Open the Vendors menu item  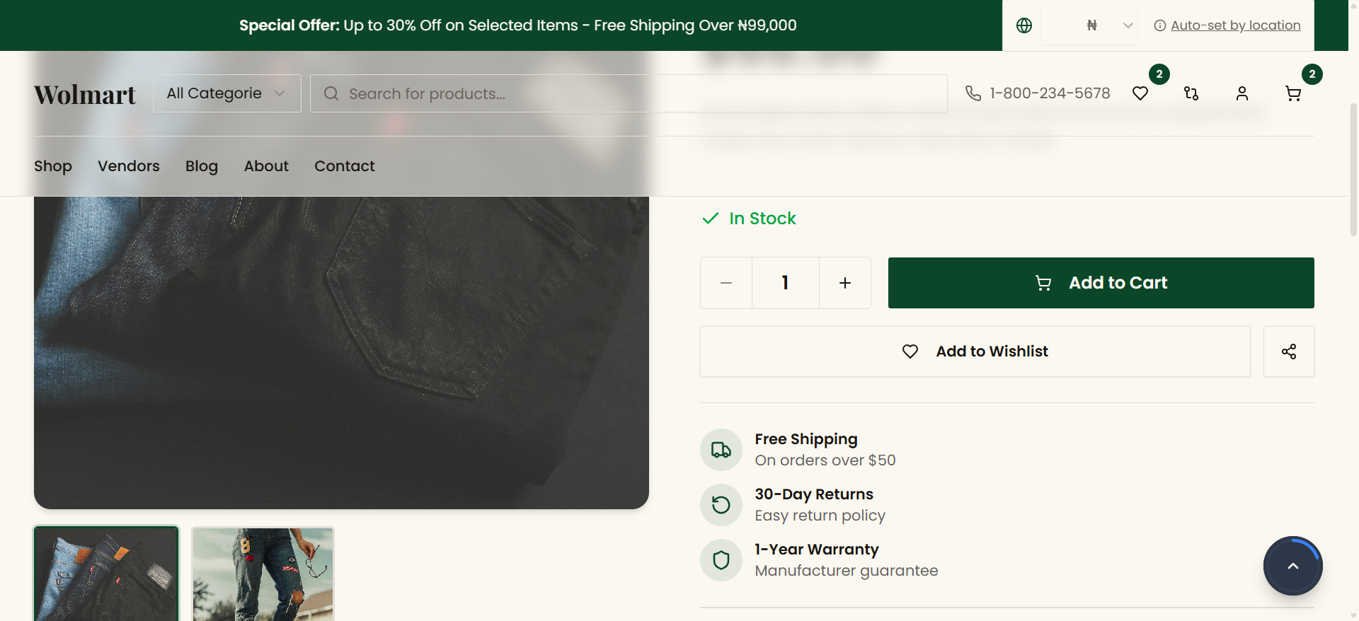128,166
